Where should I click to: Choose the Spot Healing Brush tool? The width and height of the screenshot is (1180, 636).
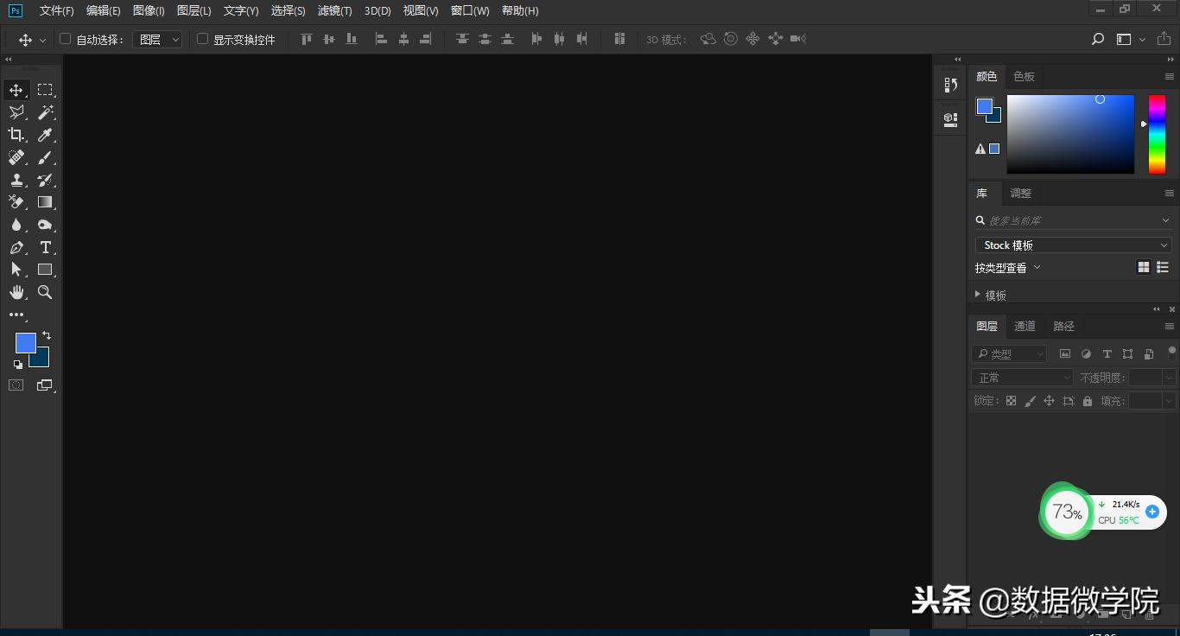pos(16,157)
